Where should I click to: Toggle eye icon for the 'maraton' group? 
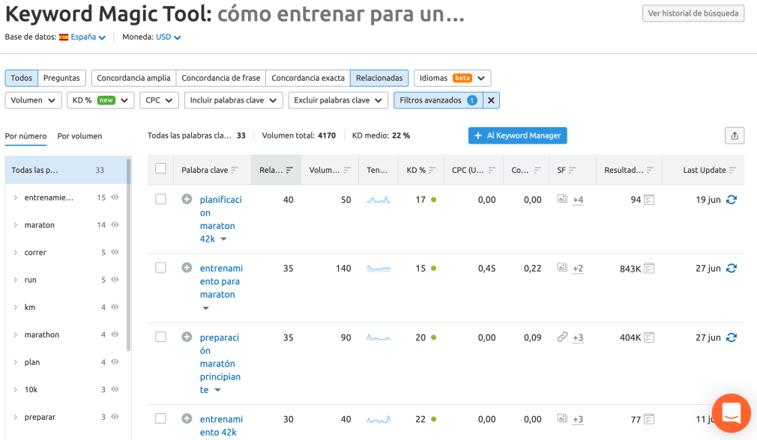[x=115, y=224]
